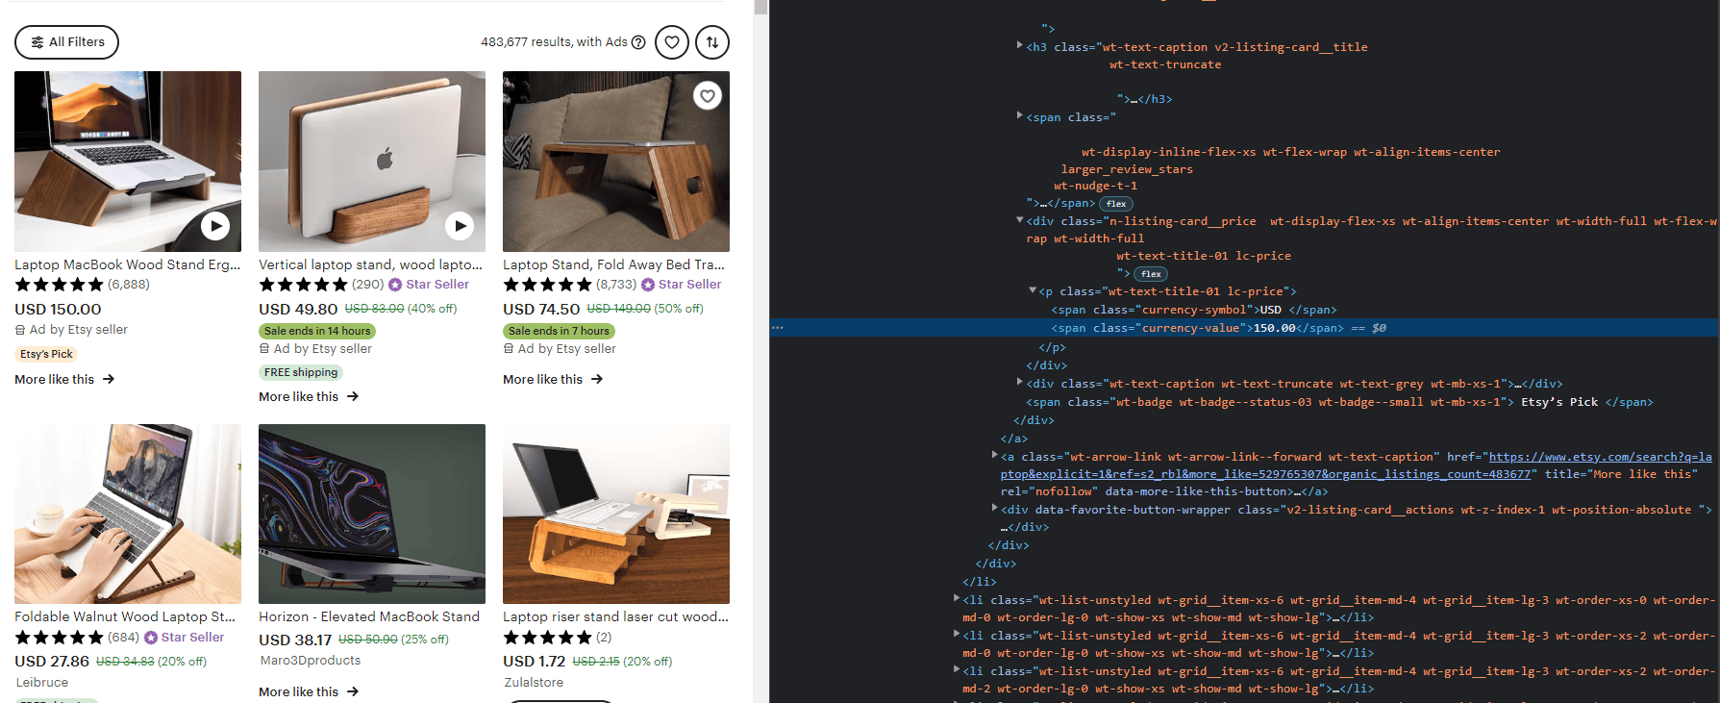Click the USD 1.72 price
The width and height of the screenshot is (1720, 703).
coord(534,662)
